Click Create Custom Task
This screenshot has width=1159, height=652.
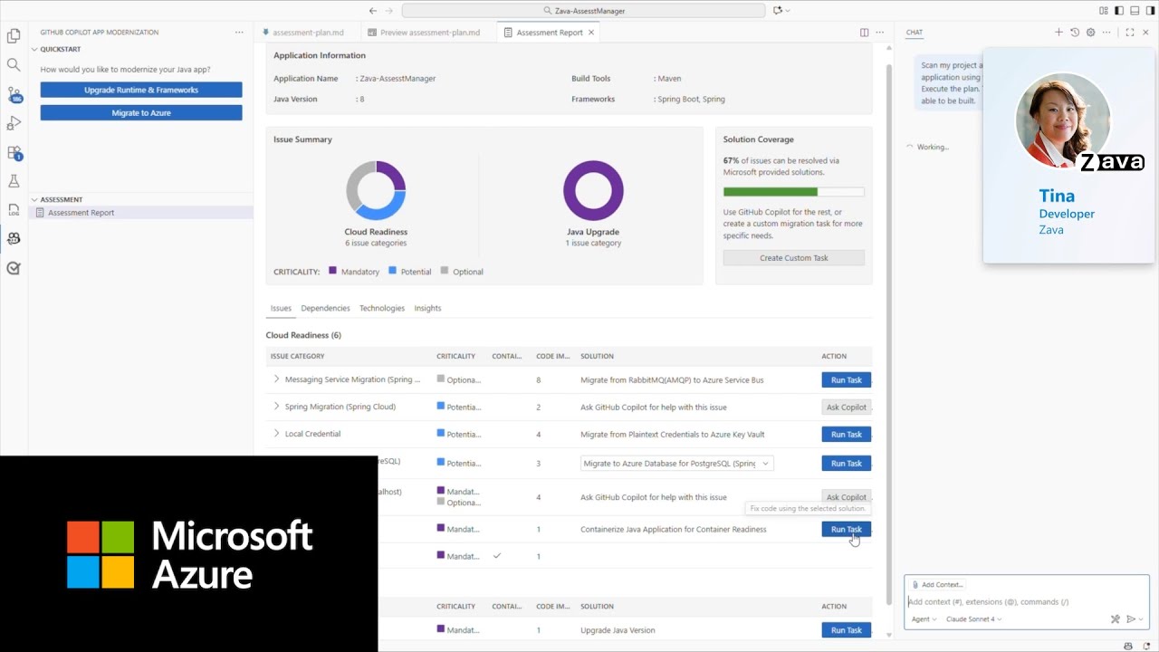tap(794, 258)
